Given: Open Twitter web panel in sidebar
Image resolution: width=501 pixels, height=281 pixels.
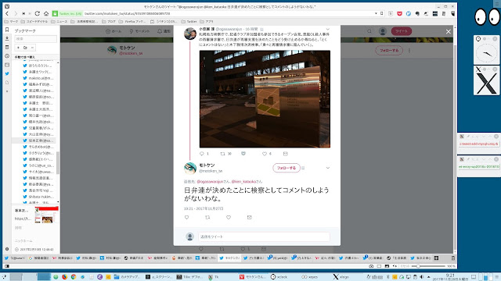Looking at the screenshot, I should click(x=7, y=73).
